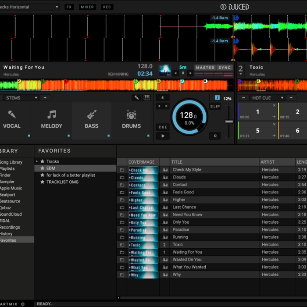Click Waiting For You album cover thumbnail
Viewport: 307px width, 307px height.
pos(164,70)
